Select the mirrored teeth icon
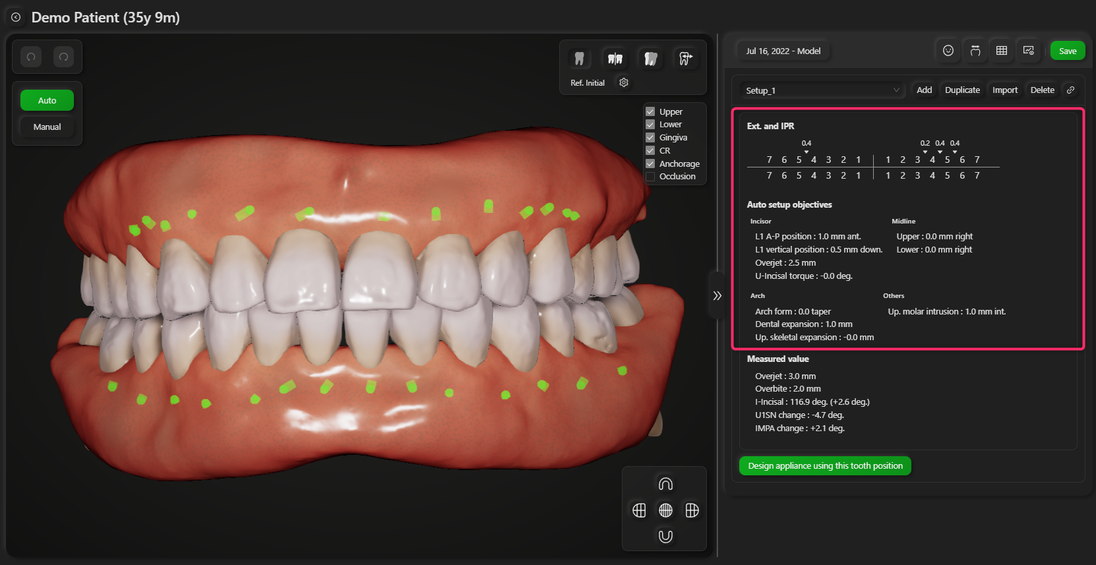The image size is (1096, 565). point(615,59)
